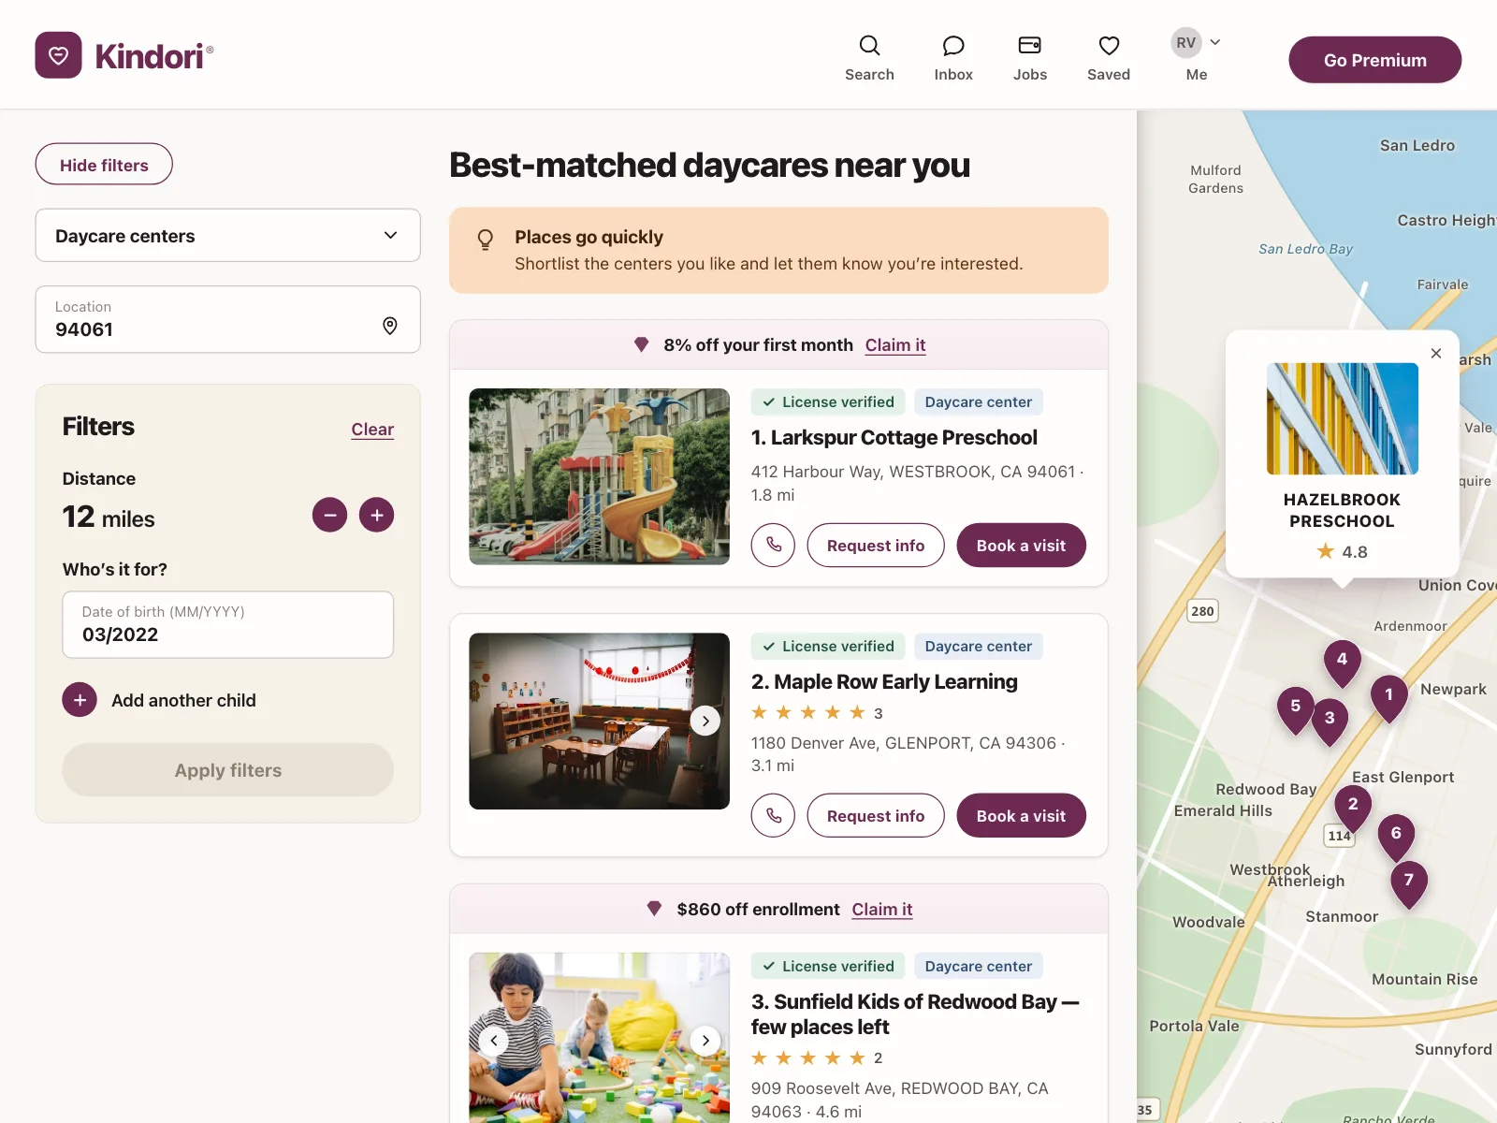Show next photo of Maple Row Early Learning
Screen dimensions: 1497x1123
pos(705,721)
